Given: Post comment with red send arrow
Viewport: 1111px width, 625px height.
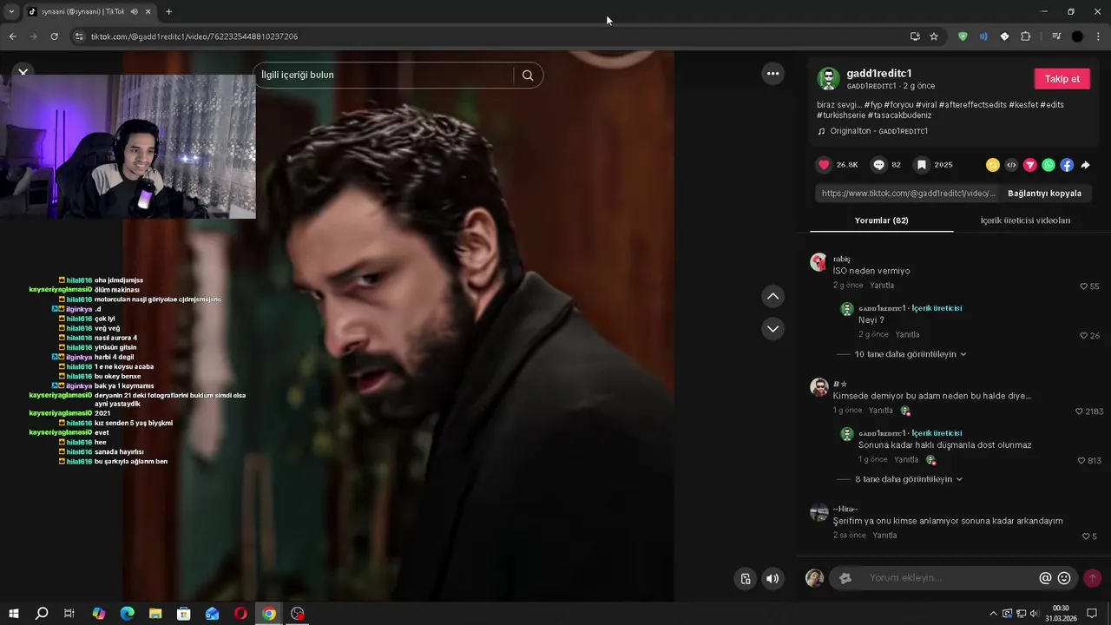Looking at the screenshot, I should 1092,578.
